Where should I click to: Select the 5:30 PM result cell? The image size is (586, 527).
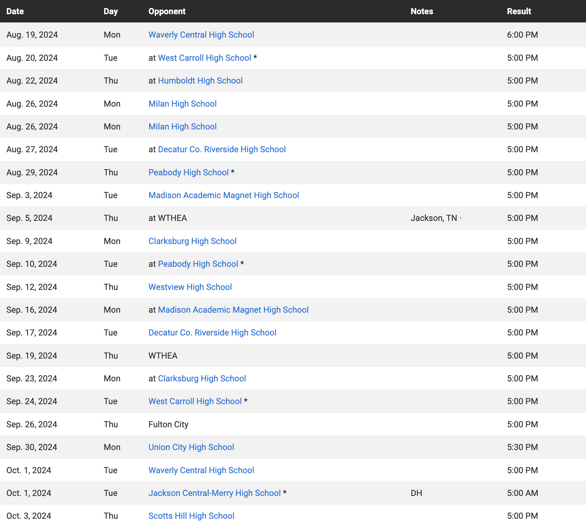pyautogui.click(x=523, y=447)
